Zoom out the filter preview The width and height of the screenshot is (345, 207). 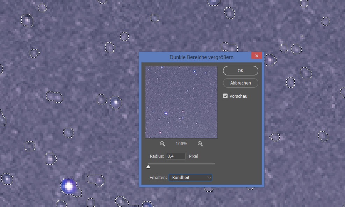click(163, 144)
